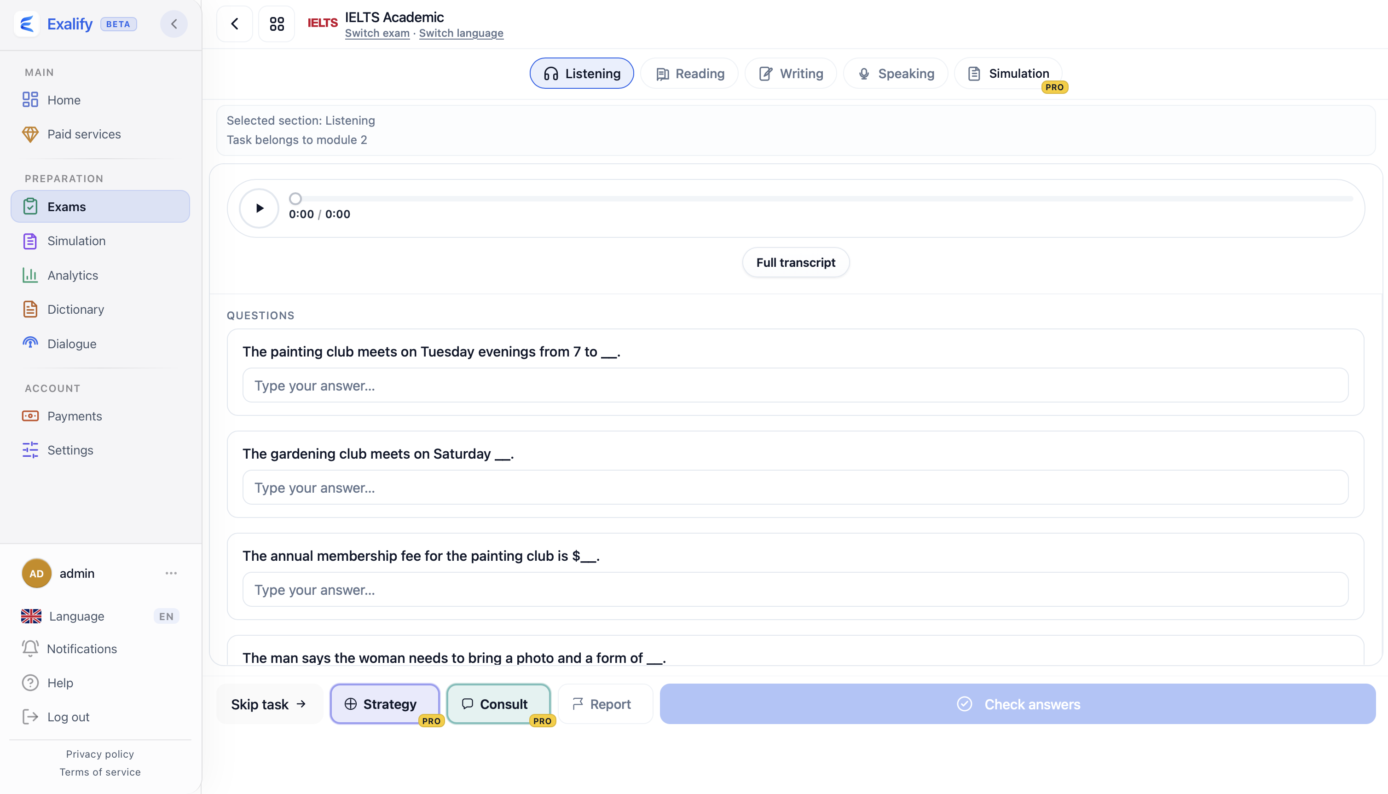Click the Exalify logo icon

[x=27, y=24]
